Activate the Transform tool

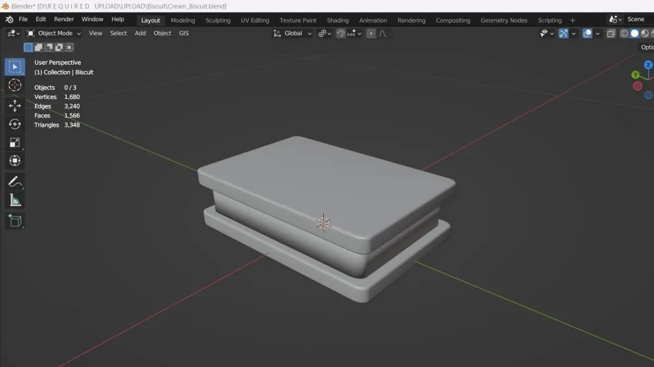(x=15, y=161)
